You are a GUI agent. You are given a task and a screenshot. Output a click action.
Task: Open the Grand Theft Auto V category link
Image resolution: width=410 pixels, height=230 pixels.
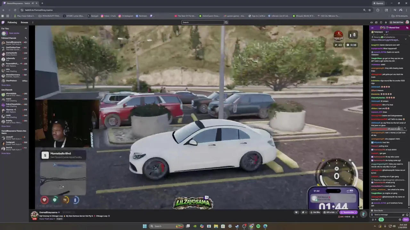(47, 219)
